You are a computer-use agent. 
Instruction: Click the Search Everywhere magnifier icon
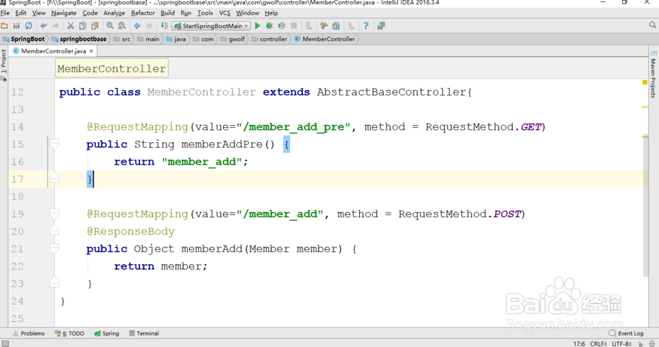click(652, 25)
